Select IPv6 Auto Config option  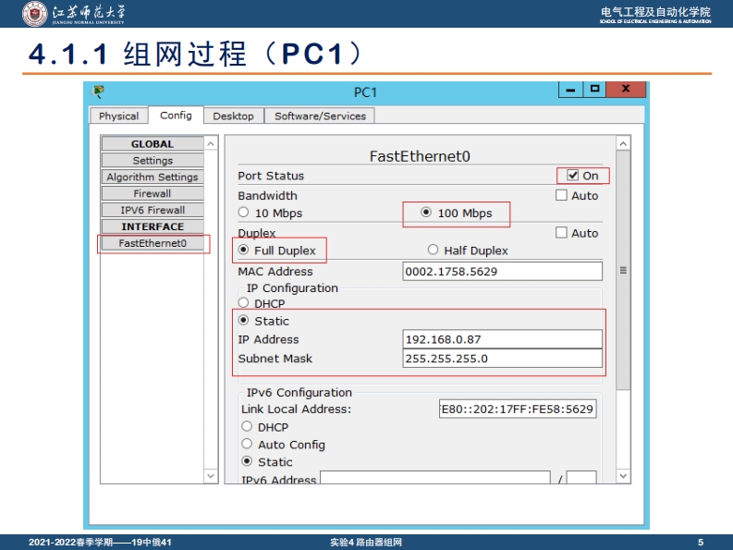tap(247, 444)
